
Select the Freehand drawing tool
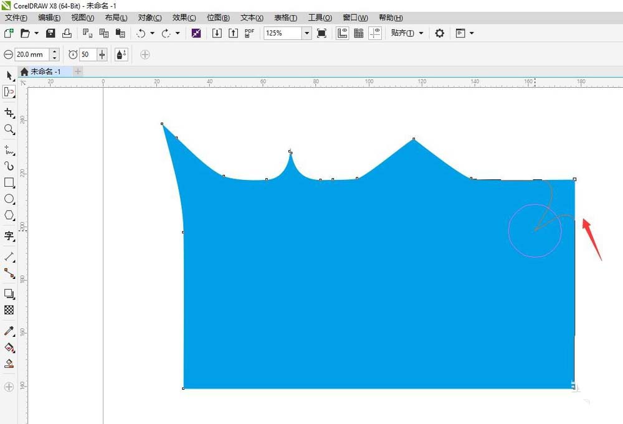(9, 150)
